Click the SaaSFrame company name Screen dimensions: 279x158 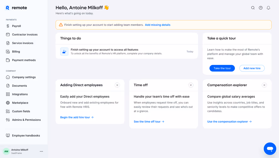(16, 153)
